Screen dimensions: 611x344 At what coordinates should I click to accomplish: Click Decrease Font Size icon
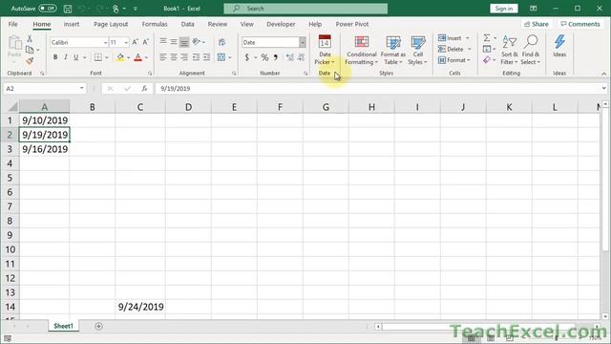(x=145, y=42)
